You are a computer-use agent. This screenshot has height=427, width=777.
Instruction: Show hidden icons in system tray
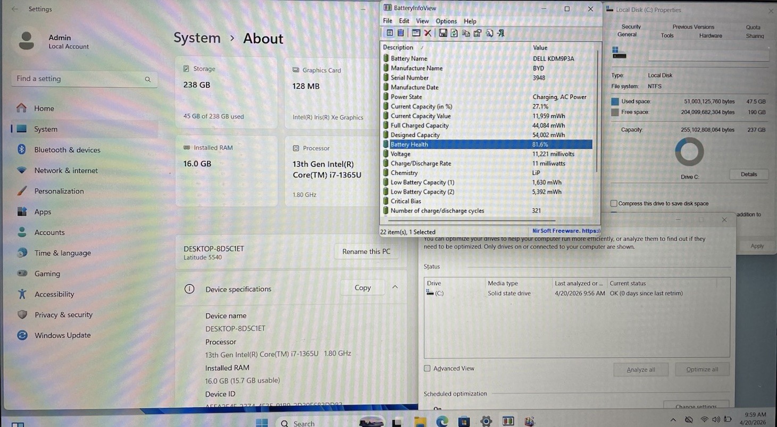(673, 421)
